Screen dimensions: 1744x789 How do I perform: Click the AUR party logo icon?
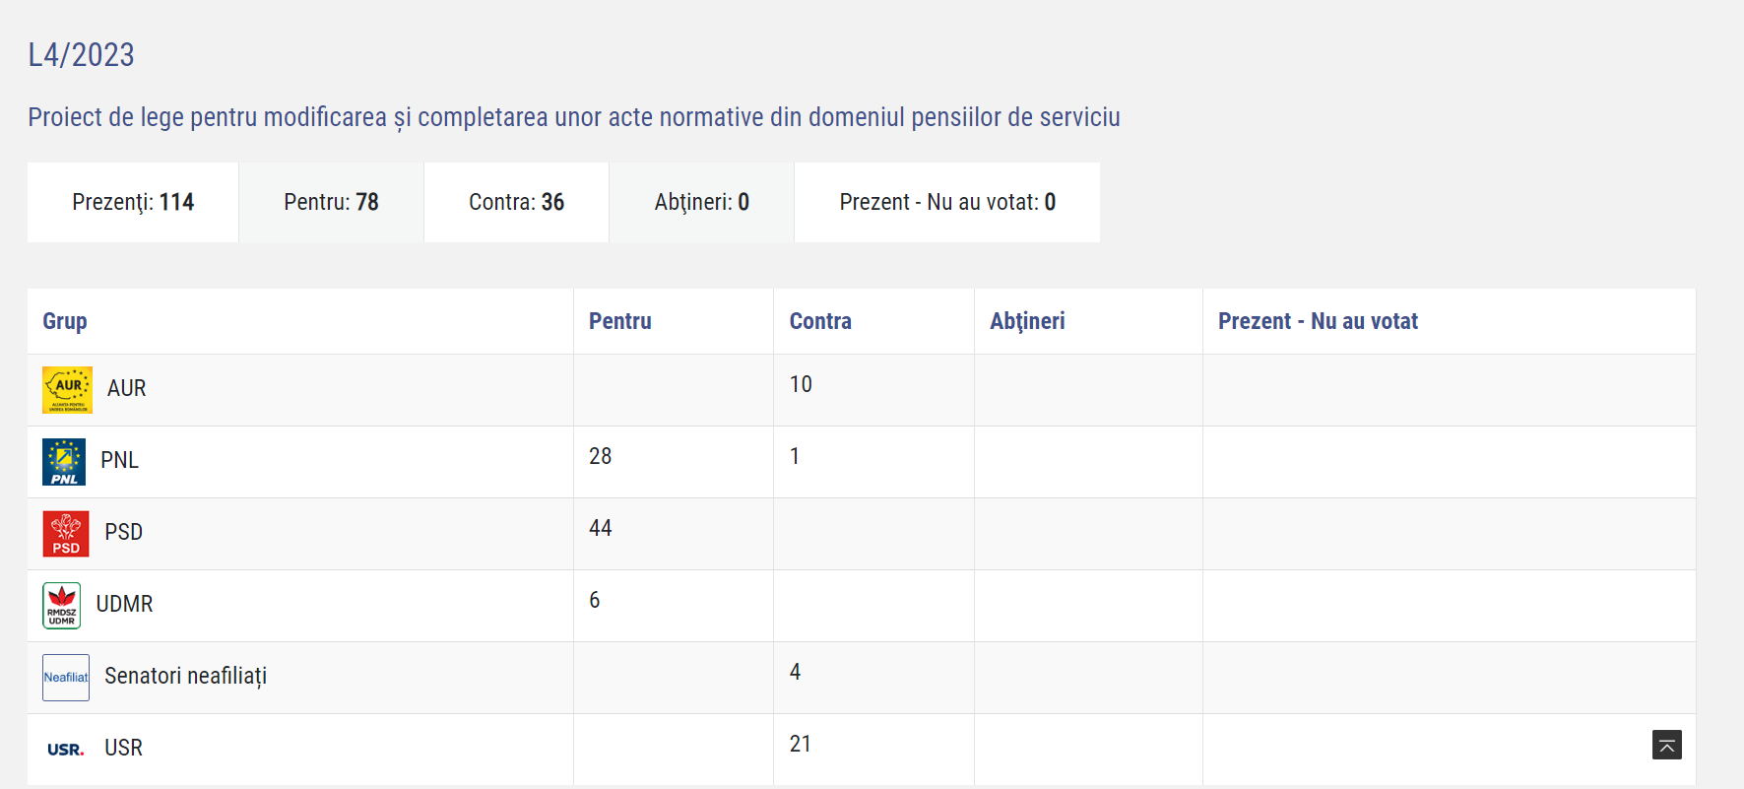click(x=67, y=390)
